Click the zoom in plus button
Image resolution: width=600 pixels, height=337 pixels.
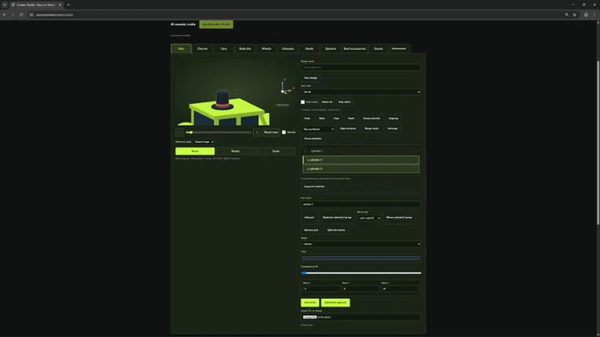257,132
